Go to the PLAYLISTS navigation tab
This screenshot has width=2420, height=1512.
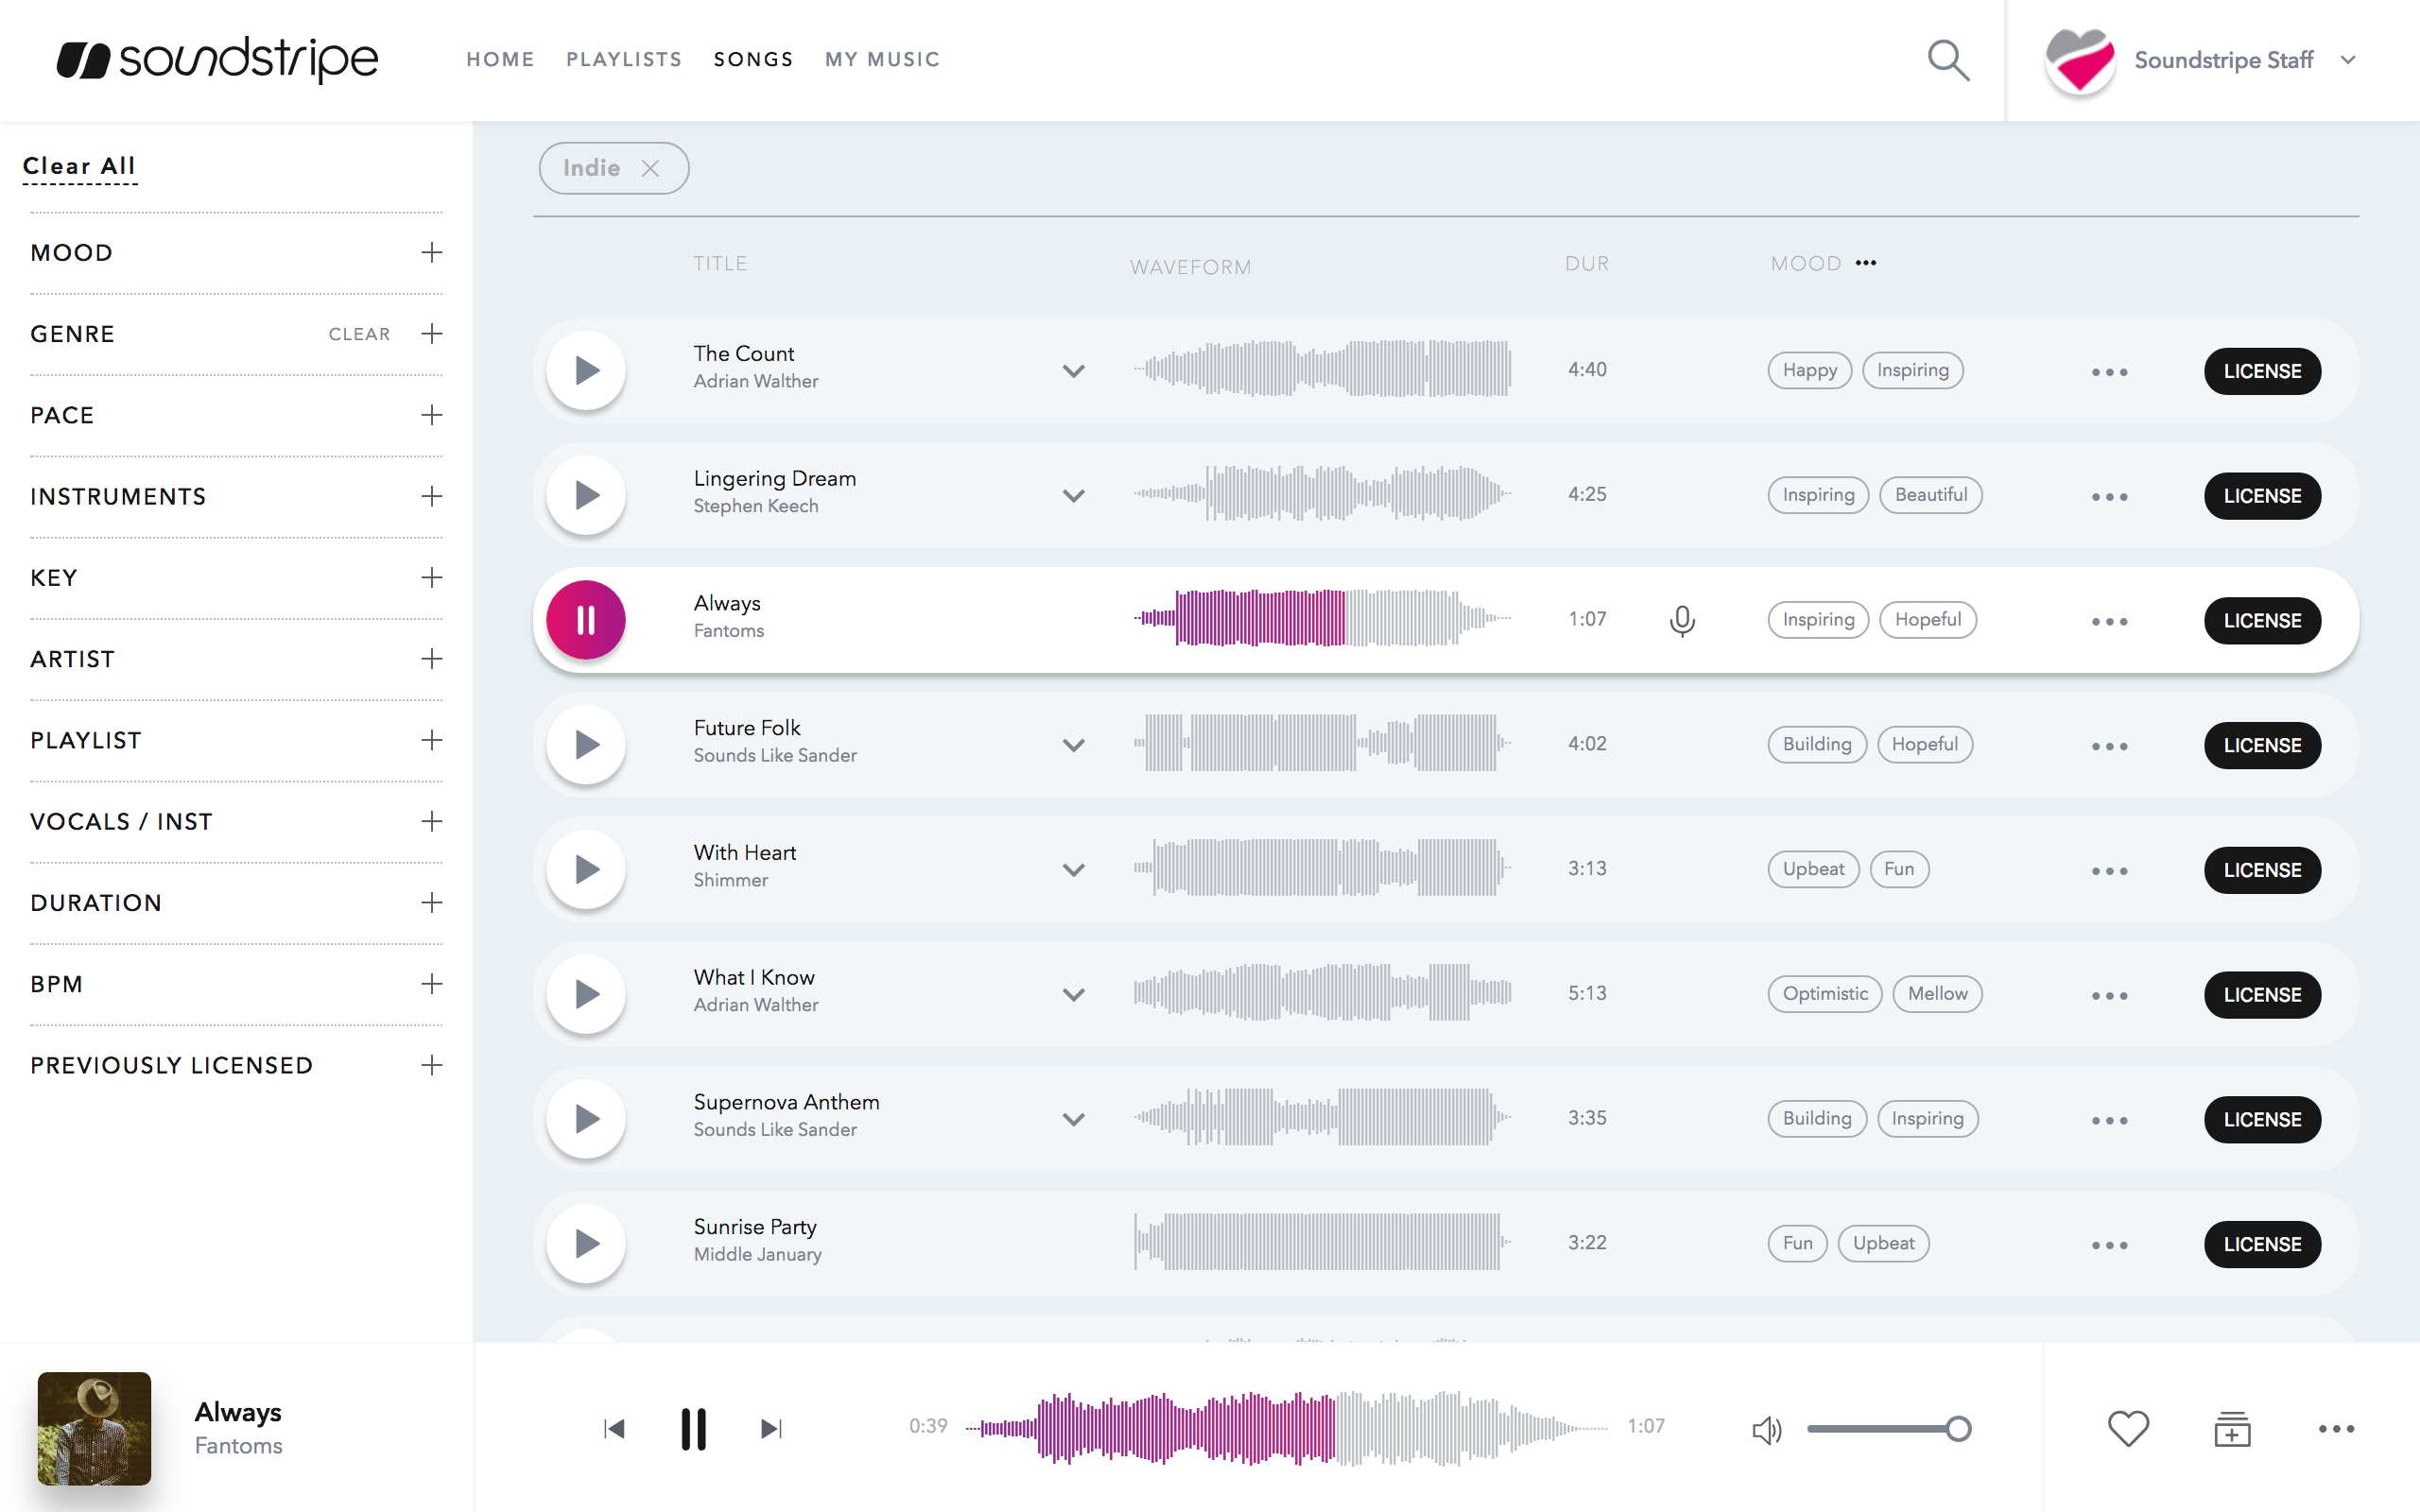coord(624,60)
